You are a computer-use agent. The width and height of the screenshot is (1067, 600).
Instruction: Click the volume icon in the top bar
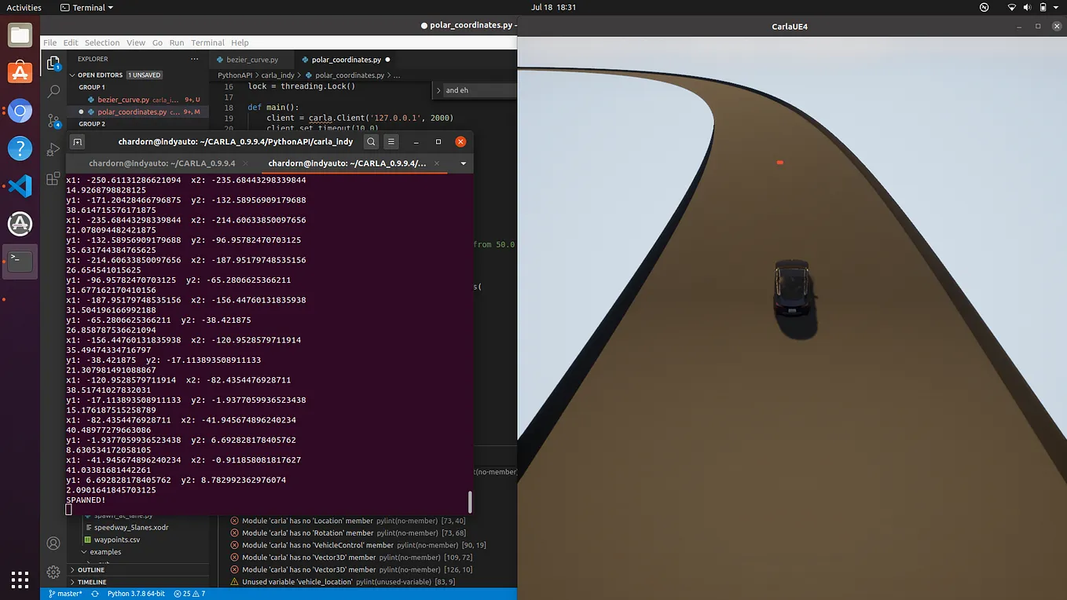(x=1028, y=7)
